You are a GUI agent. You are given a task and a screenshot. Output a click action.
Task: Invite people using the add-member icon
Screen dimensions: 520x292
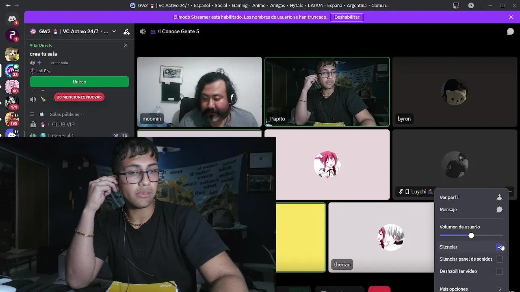pos(126,32)
